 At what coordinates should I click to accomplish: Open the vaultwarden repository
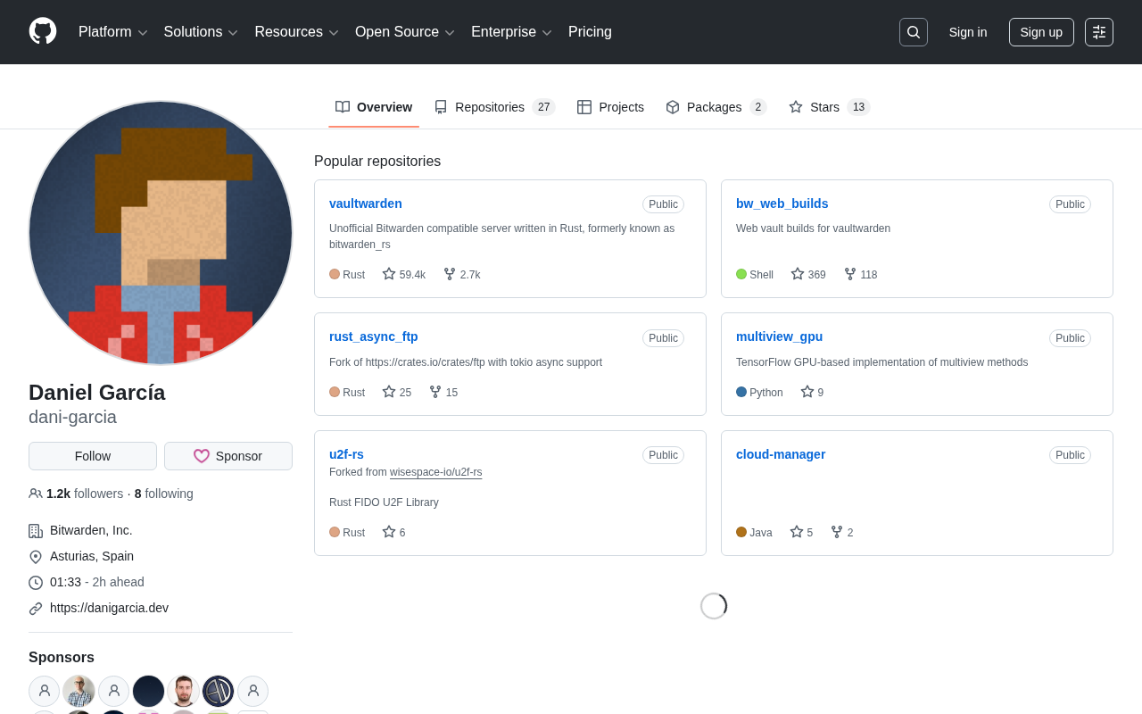[x=366, y=203]
